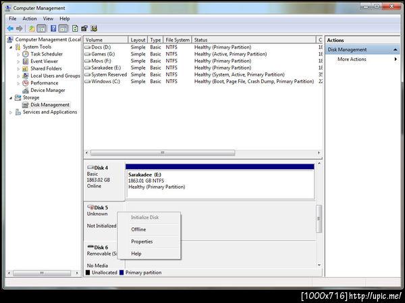Viewport: 405px width, 303px height.
Task: Select the Sarakadee (E:) partition block
Action: (220, 181)
